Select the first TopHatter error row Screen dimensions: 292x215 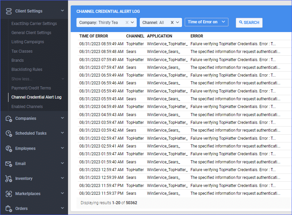coord(169,44)
